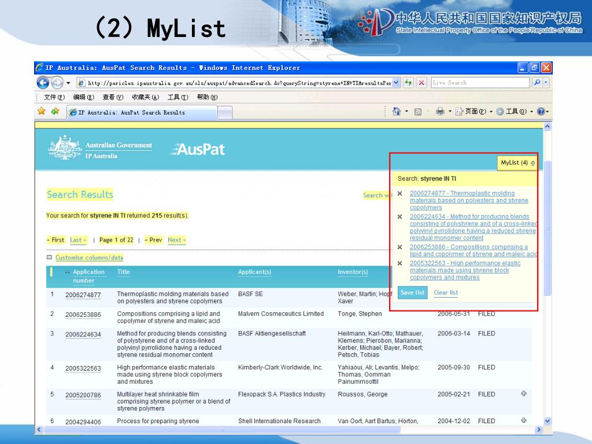Click the Clear list link

click(446, 293)
